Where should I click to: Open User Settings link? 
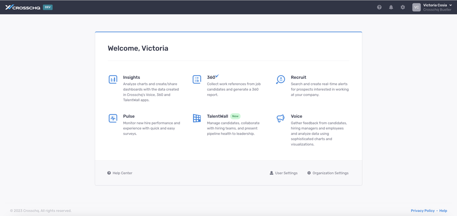click(x=286, y=173)
